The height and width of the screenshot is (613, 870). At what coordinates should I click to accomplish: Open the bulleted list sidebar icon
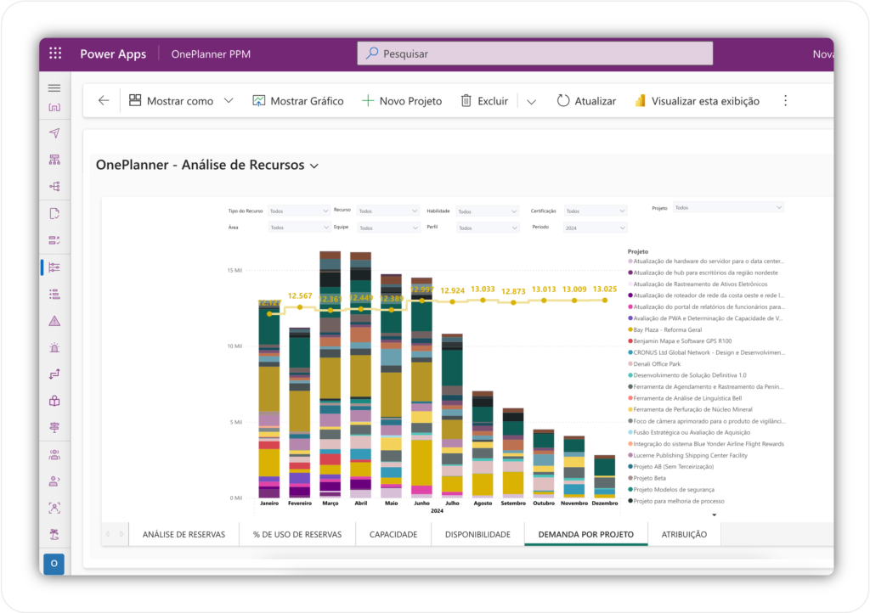[54, 295]
